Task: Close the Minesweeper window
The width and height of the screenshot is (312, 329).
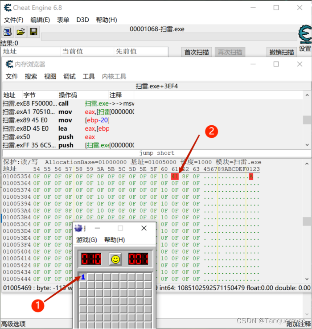Action: 144,228
